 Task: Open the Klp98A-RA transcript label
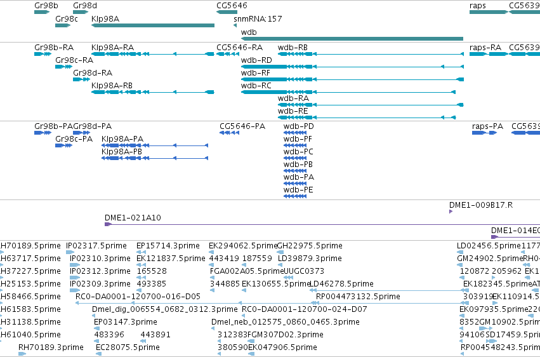point(112,47)
